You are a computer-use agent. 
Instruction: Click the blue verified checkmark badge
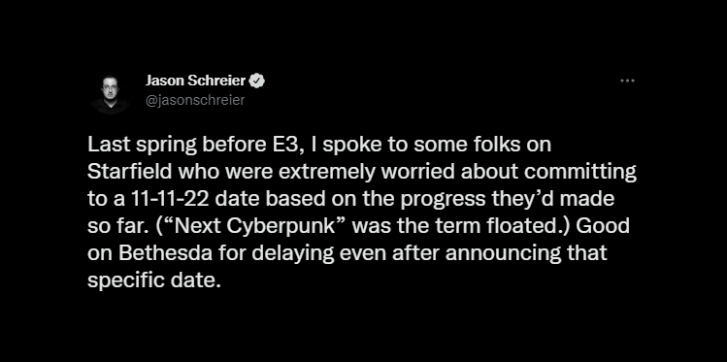[257, 82]
